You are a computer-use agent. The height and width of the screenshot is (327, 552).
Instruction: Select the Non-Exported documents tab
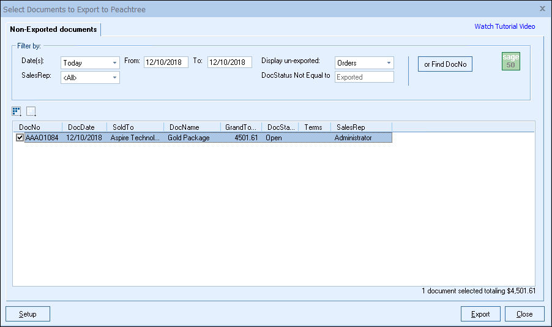(53, 29)
